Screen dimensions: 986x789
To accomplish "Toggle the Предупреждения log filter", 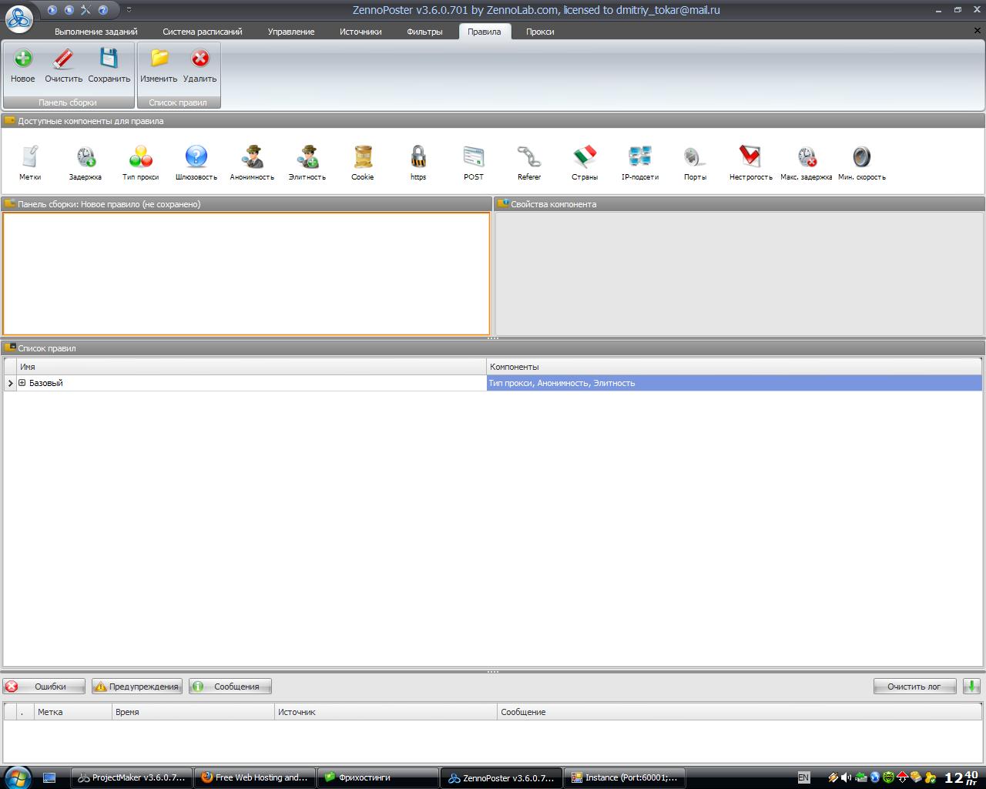I will coord(137,687).
